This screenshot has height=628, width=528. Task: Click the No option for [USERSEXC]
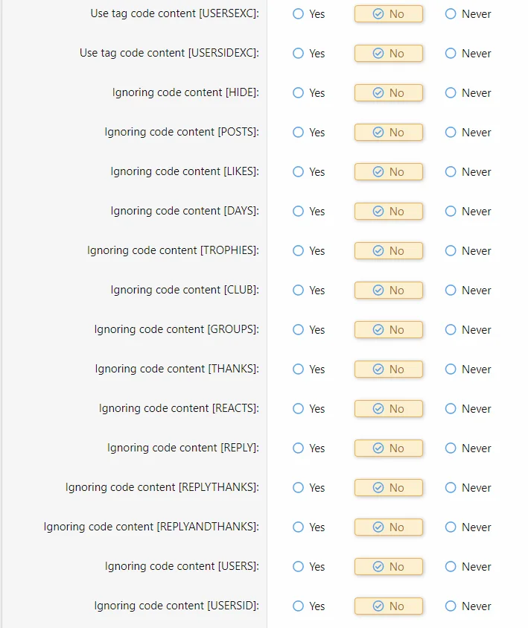coord(389,14)
